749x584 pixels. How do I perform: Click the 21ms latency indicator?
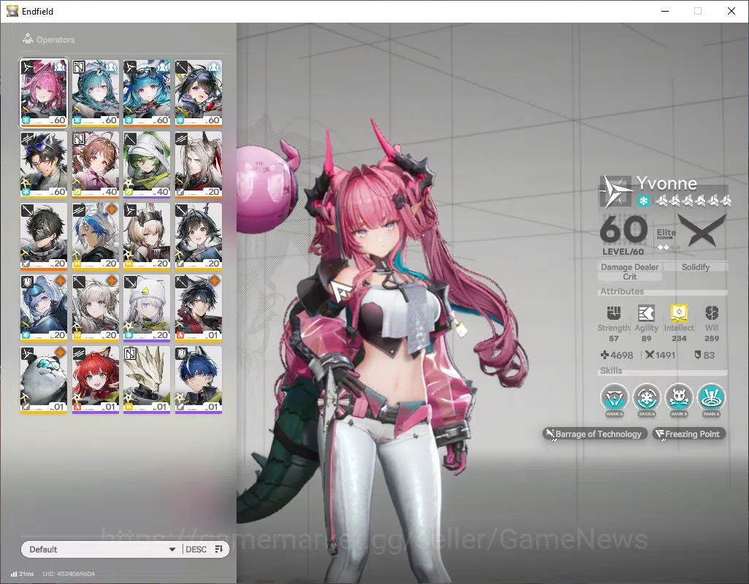pyautogui.click(x=23, y=574)
